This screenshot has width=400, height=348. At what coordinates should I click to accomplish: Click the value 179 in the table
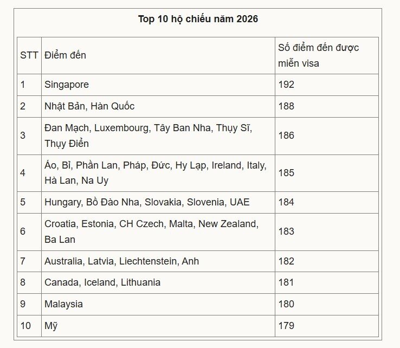[x=286, y=326]
